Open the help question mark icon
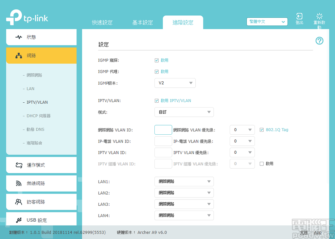Image resolution: width=335 pixels, height=239 pixels. coord(319,41)
